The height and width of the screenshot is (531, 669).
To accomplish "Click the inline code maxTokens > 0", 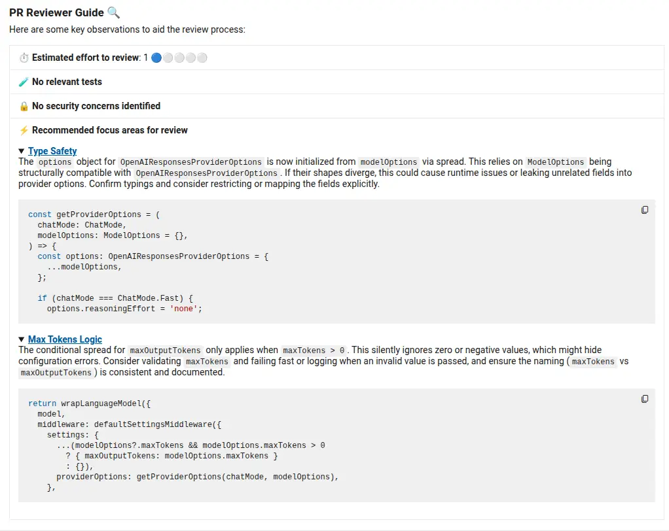I will tap(314, 351).
